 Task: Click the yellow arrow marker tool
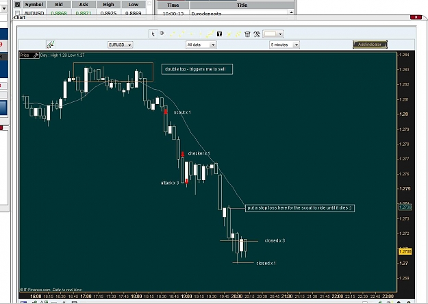tap(229, 34)
